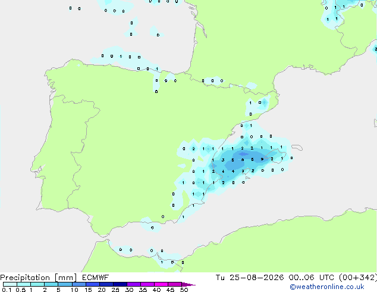Click the '00..06 UTC' time range text
Screen dimensions: 377x292
[x=312, y=278]
